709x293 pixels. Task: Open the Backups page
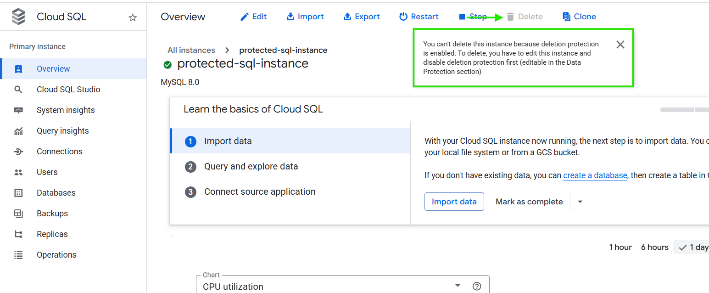(52, 214)
